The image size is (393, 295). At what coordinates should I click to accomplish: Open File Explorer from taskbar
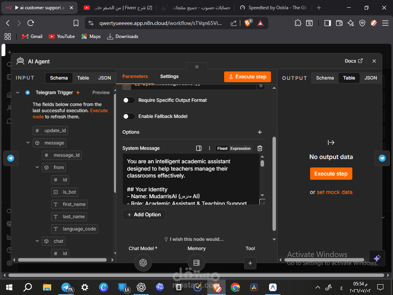point(47,287)
